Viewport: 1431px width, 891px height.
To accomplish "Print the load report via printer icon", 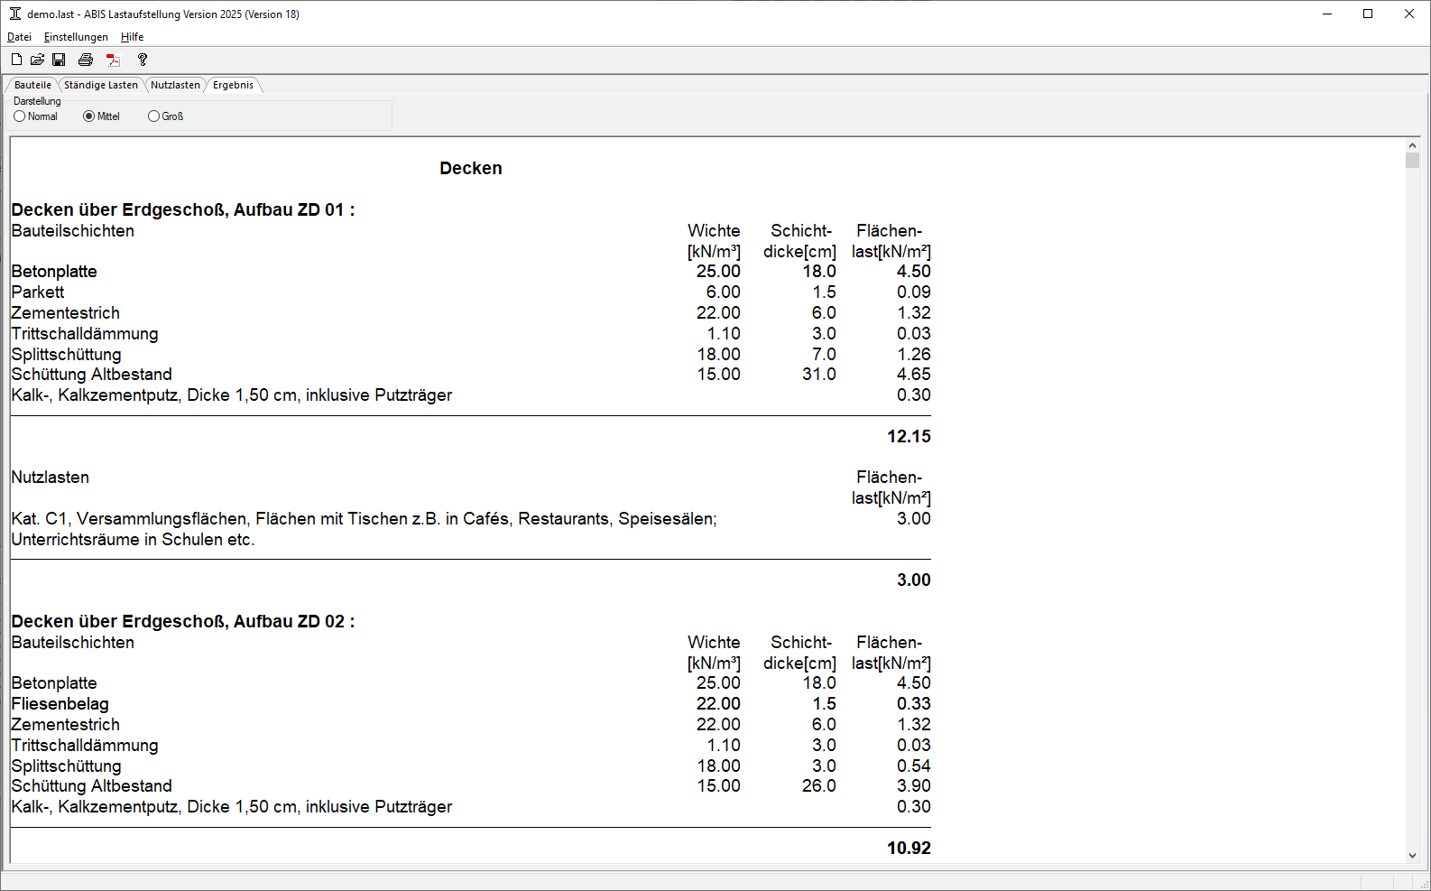I will (x=86, y=60).
